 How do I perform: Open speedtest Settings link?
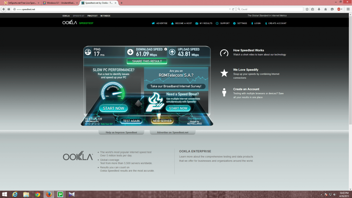pos(240,23)
